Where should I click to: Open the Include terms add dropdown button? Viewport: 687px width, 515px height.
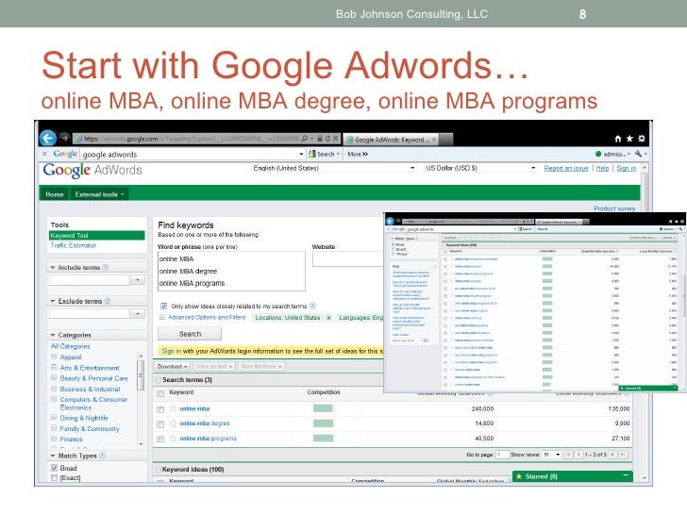click(138, 280)
